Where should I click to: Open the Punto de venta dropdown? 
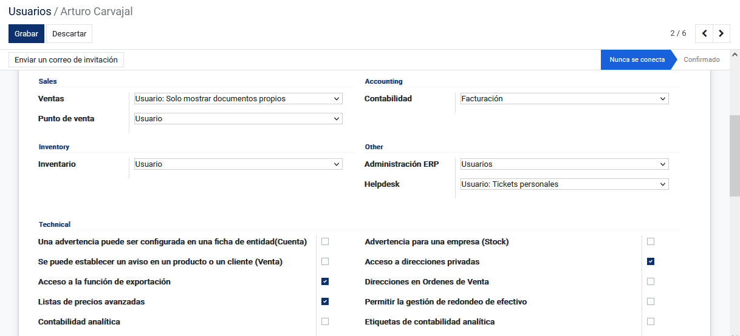tap(238, 119)
